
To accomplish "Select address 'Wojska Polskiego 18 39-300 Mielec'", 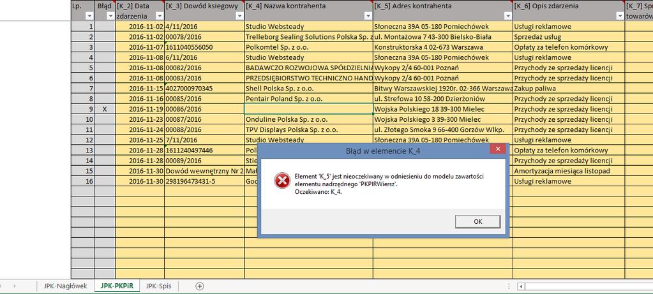I will [x=443, y=109].
